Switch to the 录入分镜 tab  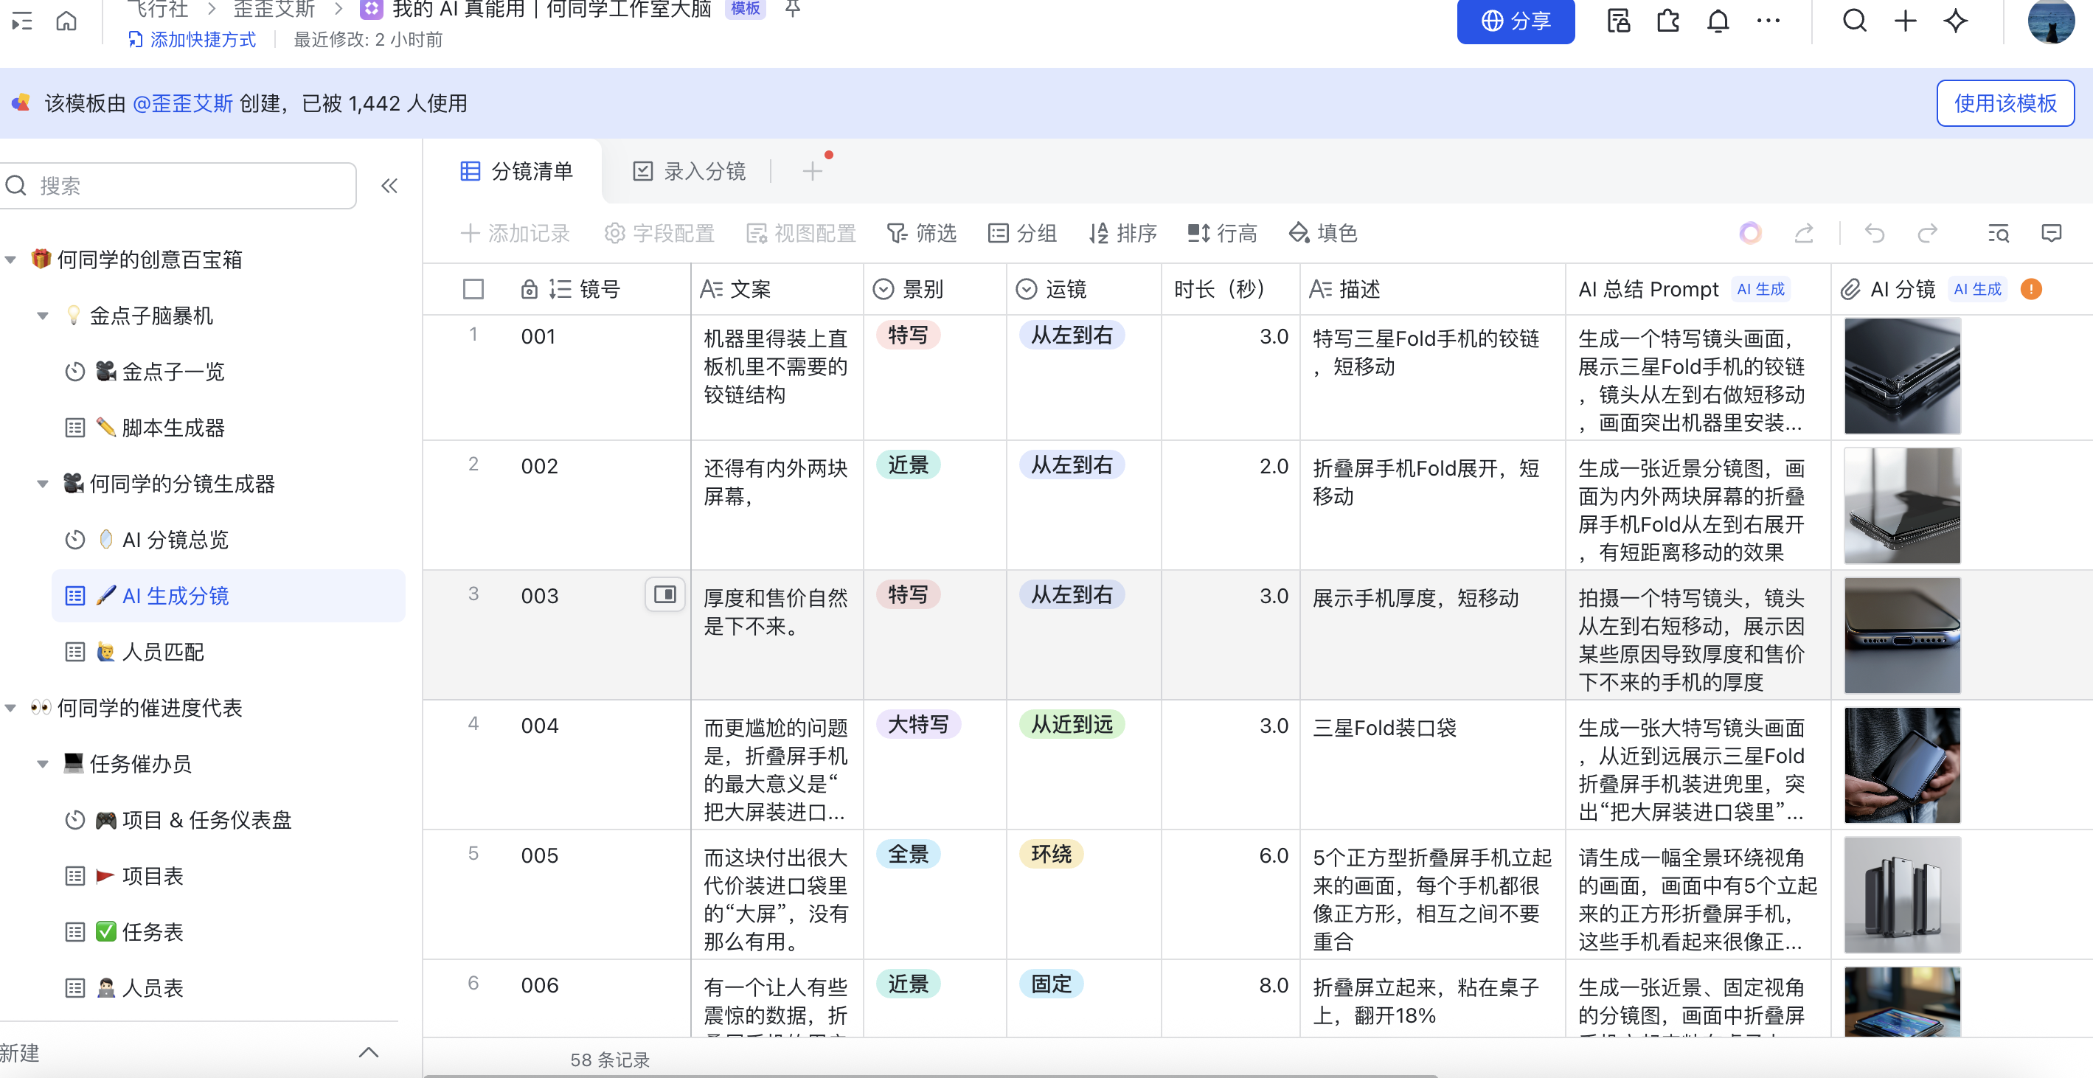tap(689, 171)
